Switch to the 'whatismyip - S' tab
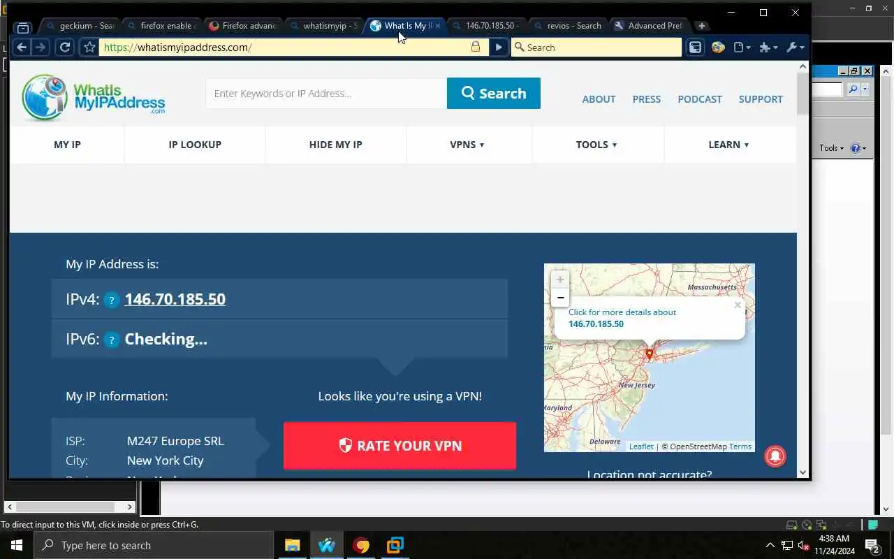 tap(324, 26)
